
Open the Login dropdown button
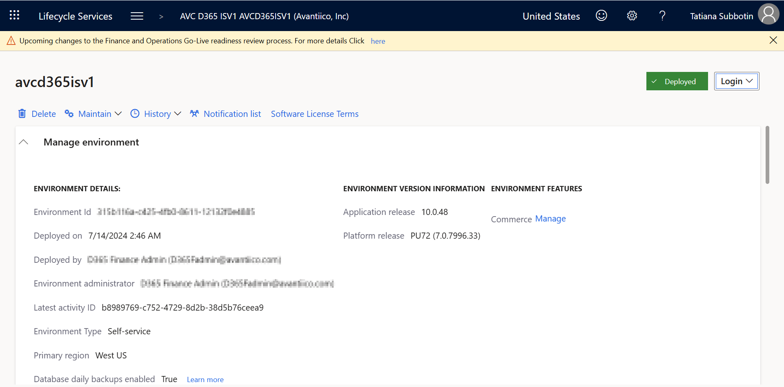click(x=736, y=81)
